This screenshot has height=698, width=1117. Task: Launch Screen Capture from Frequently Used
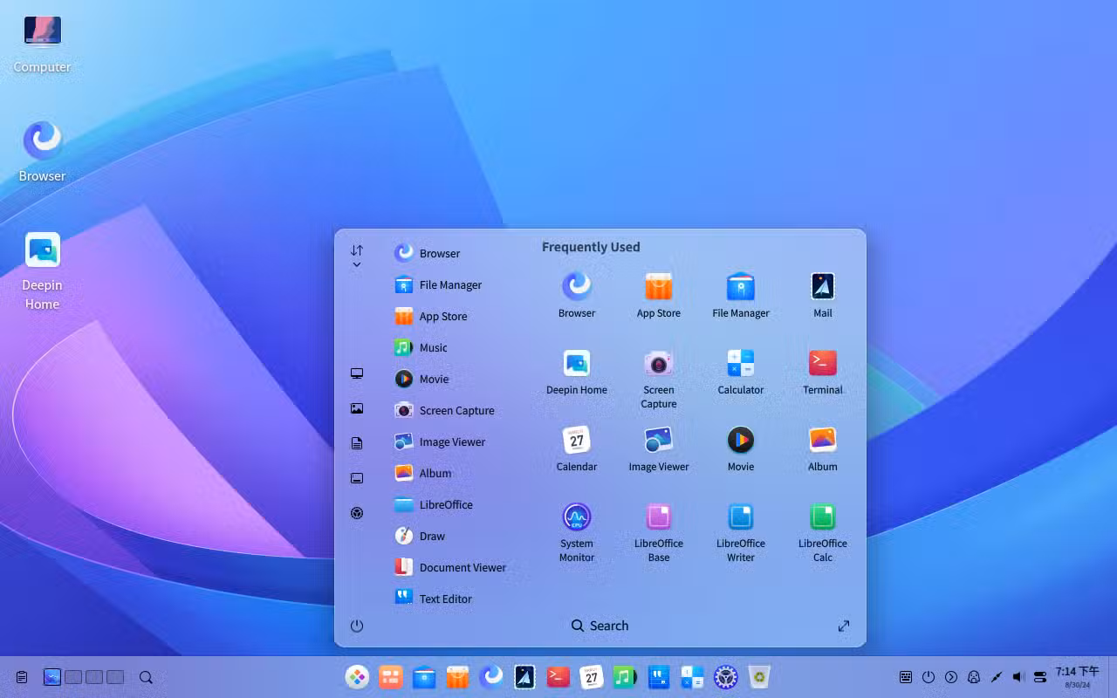click(x=658, y=371)
